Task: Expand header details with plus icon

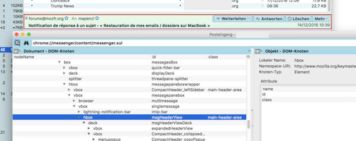Action: point(26,18)
